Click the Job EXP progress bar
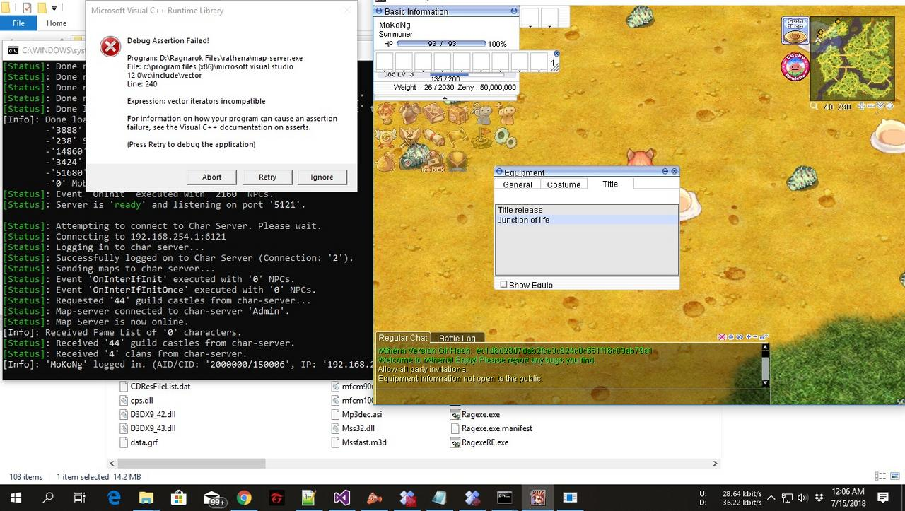The image size is (905, 511). [467, 74]
